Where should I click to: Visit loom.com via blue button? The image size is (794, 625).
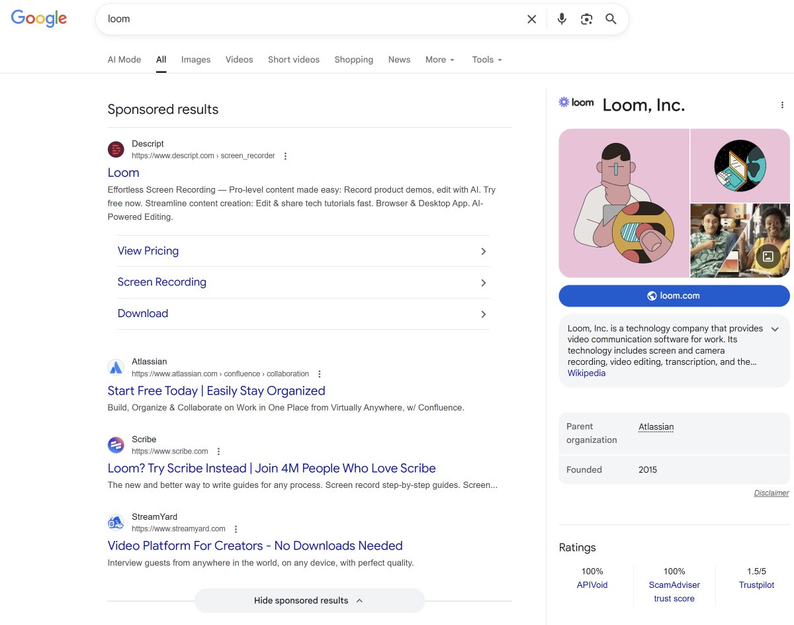coord(674,296)
